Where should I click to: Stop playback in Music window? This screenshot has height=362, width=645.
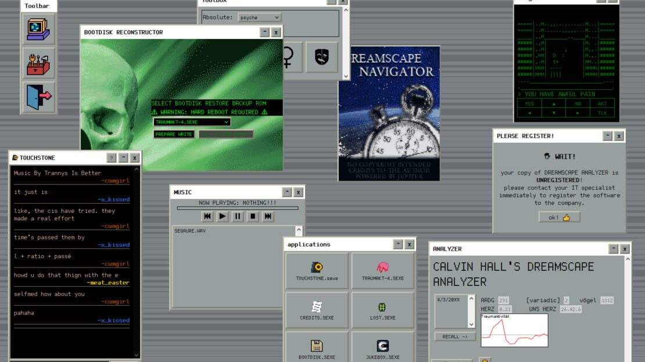(253, 216)
